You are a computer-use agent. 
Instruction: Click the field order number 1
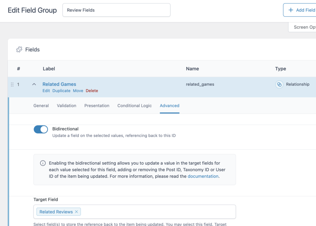18,84
